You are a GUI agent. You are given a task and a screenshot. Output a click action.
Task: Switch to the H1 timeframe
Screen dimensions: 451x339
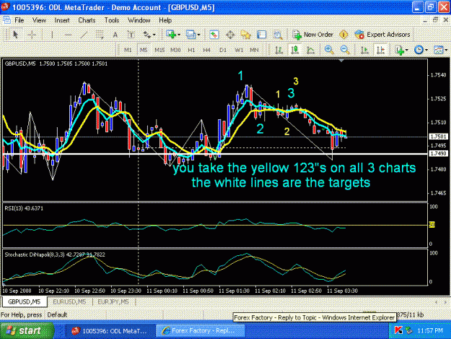click(x=191, y=50)
